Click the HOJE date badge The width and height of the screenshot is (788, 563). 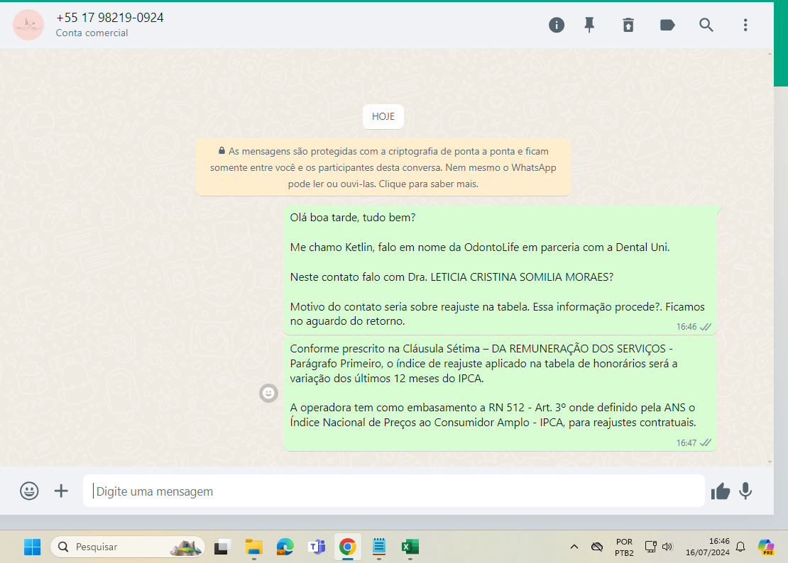tap(383, 116)
